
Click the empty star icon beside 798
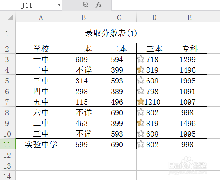[141, 91]
